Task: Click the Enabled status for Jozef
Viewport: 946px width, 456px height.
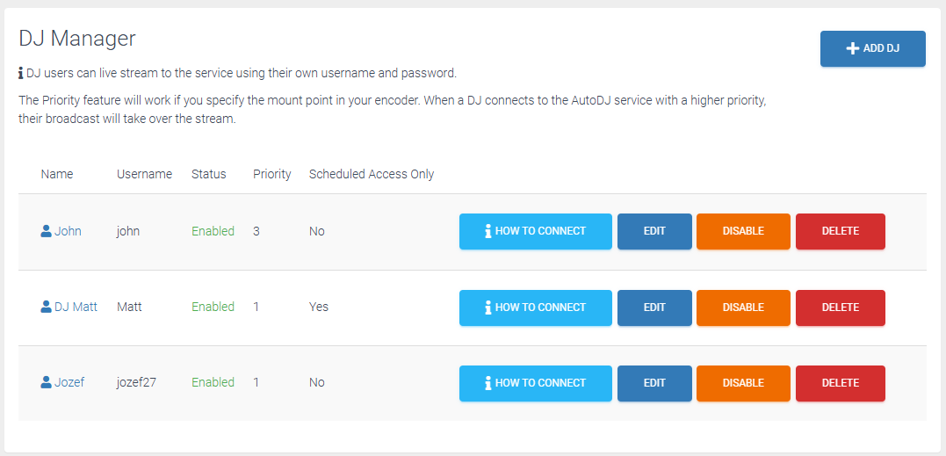Action: click(213, 382)
